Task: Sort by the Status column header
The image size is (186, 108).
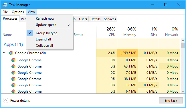Action: pyautogui.click(x=78, y=35)
